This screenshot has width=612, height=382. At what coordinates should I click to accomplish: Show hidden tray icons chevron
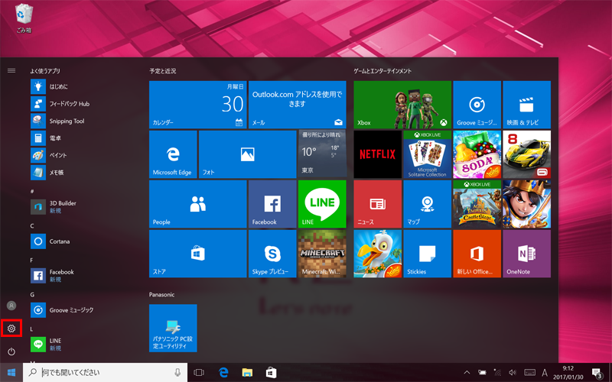point(467,372)
